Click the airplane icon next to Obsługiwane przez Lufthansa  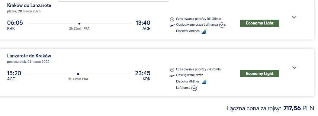(x=172, y=25)
